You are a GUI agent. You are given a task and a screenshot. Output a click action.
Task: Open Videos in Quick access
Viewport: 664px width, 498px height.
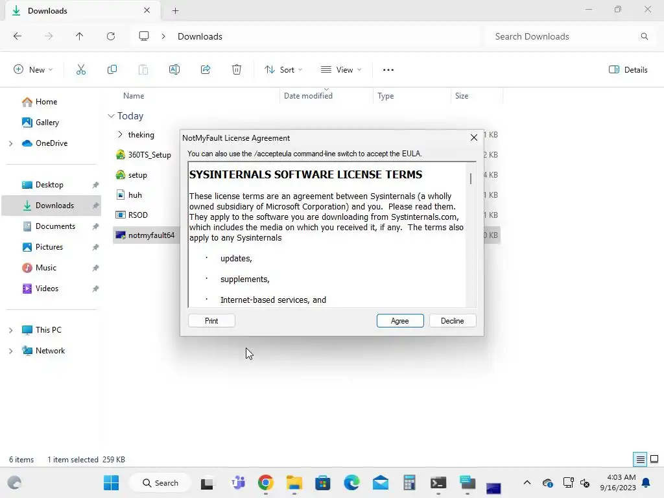tap(47, 289)
